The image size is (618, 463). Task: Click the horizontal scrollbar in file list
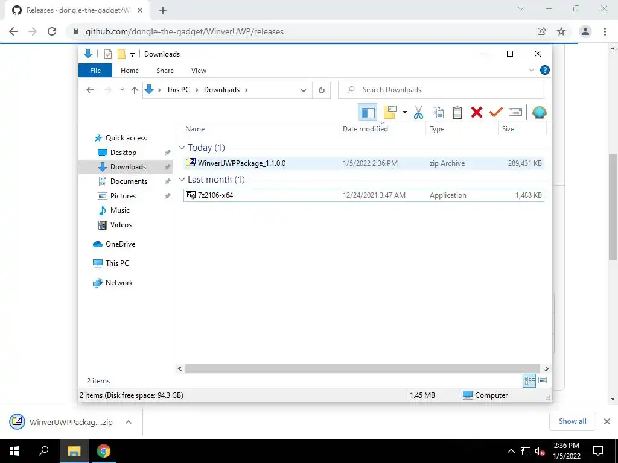pyautogui.click(x=363, y=368)
